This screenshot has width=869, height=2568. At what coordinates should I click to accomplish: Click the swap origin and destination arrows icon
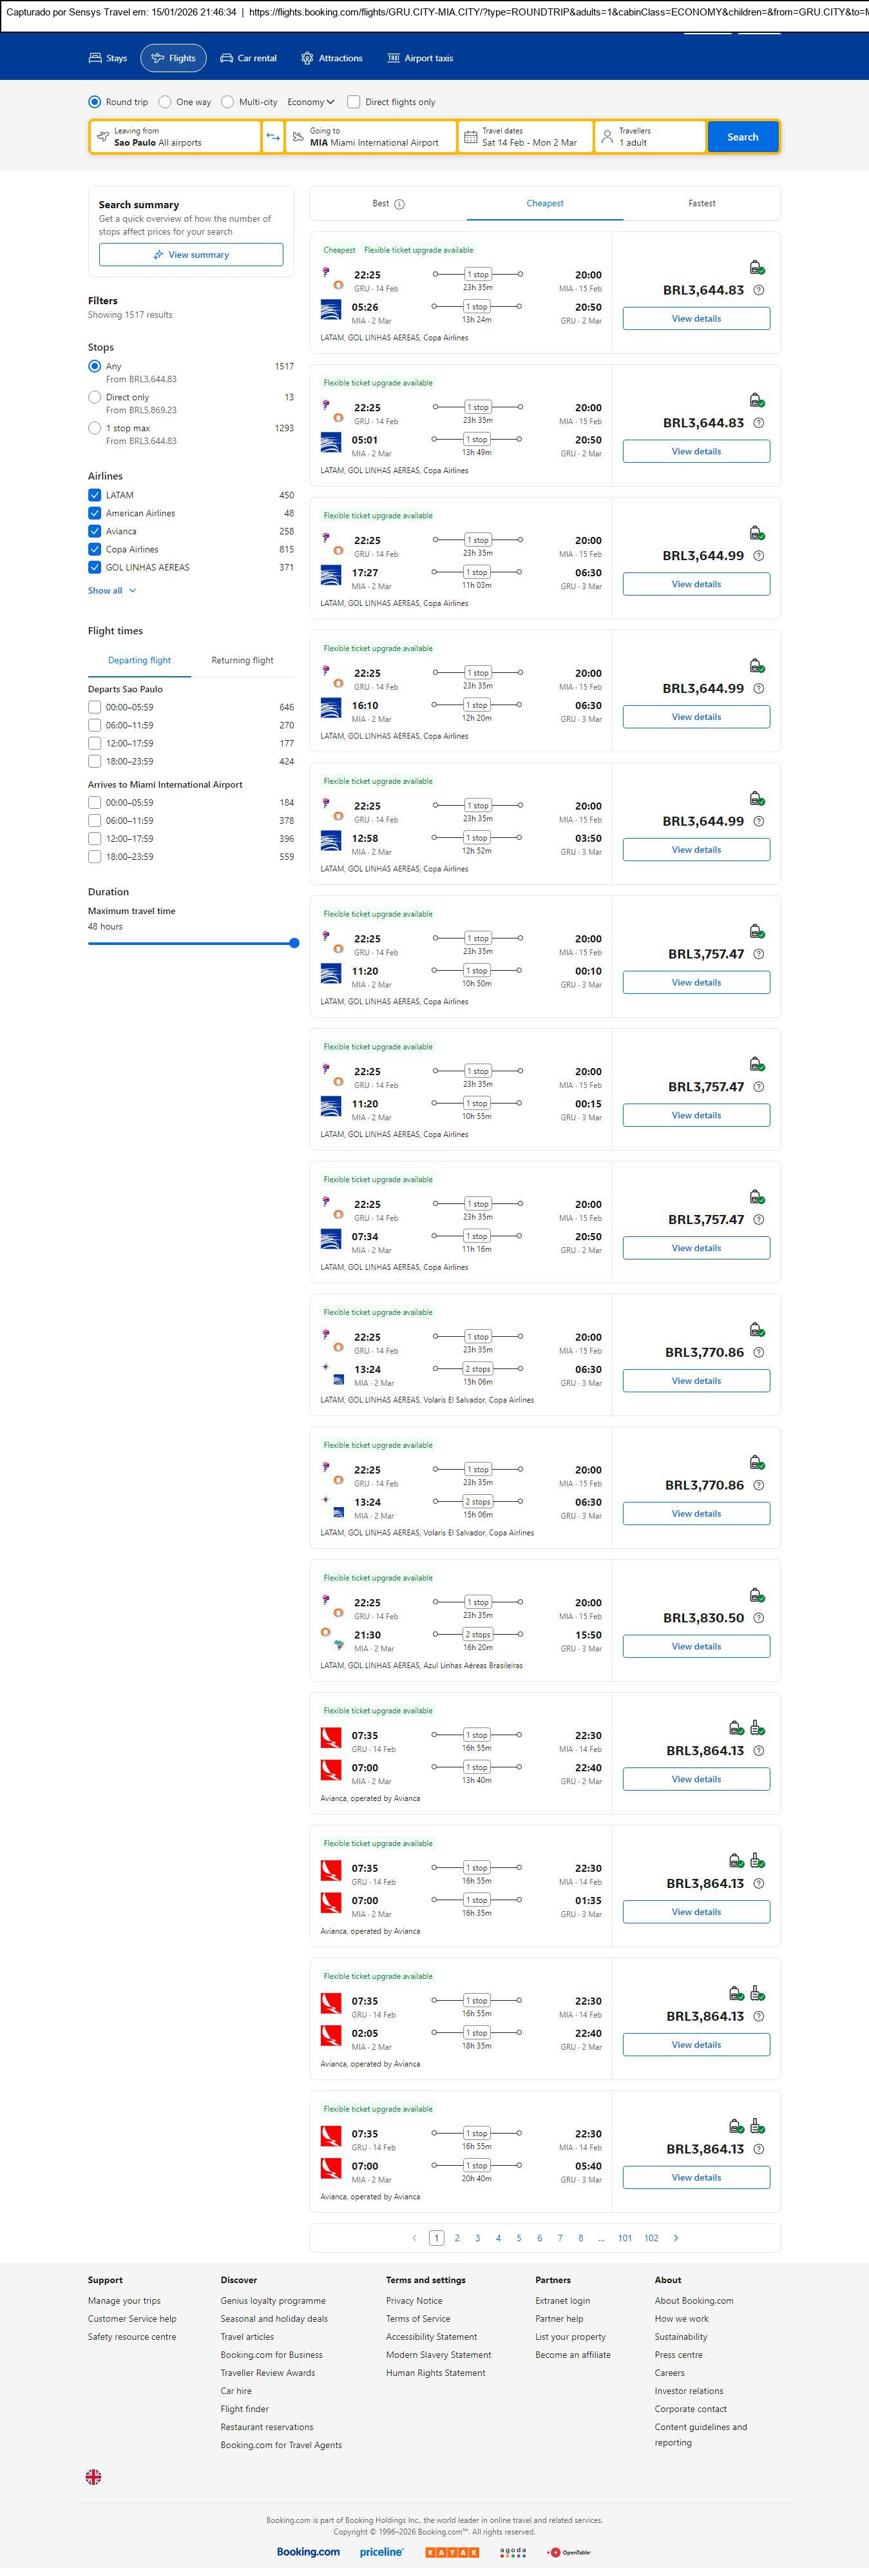[272, 137]
